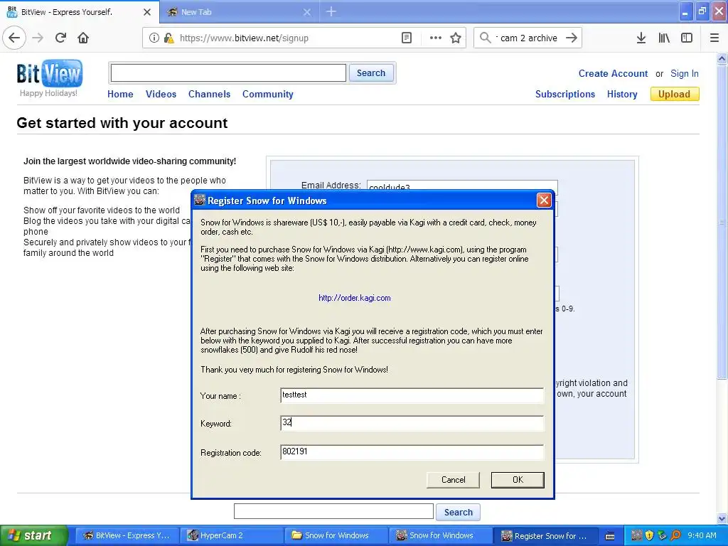This screenshot has height=546, width=728.
Task: Switch to HyperCam 2 taskbar button
Action: click(x=231, y=535)
